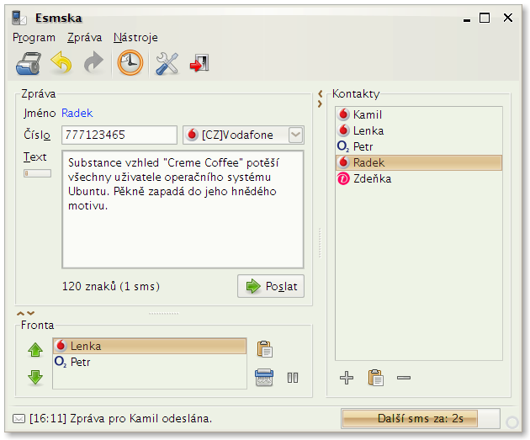
Task: Select Petr in the Fronta queue
Action: 150,362
